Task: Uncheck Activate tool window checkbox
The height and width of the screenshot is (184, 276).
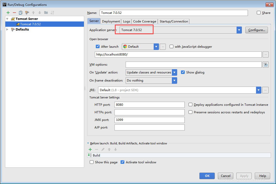Action: 123,162
